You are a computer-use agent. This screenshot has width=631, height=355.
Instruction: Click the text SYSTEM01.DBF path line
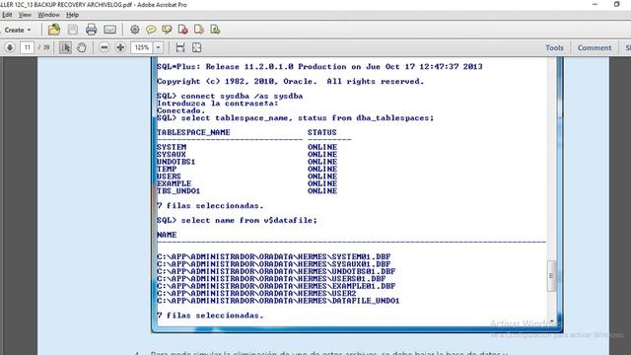pos(274,256)
